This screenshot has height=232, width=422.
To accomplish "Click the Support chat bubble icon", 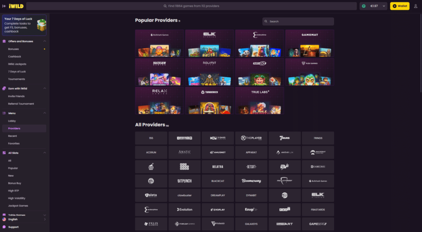I will [4, 227].
